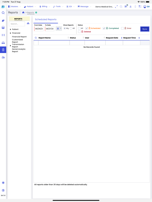Open the coins stack billing sidebar icon
The width and height of the screenshot is (152, 202).
[x=3, y=27]
